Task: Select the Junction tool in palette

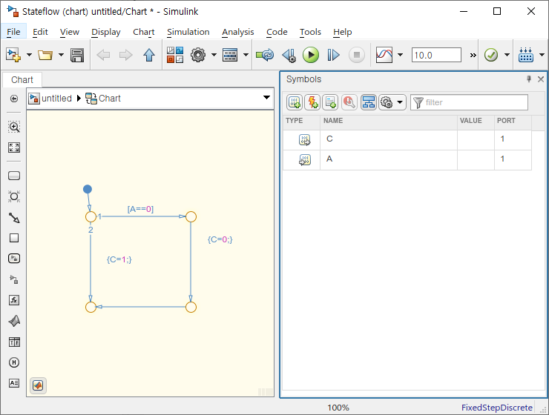Action: [14, 196]
